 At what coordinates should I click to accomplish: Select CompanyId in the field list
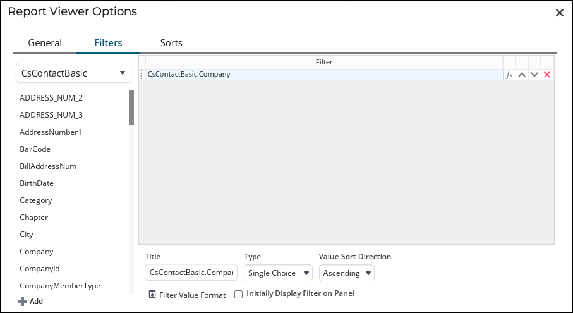pos(39,269)
